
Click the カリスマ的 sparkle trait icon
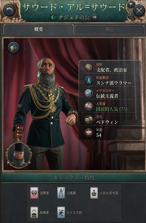pyautogui.click(x=61, y=213)
